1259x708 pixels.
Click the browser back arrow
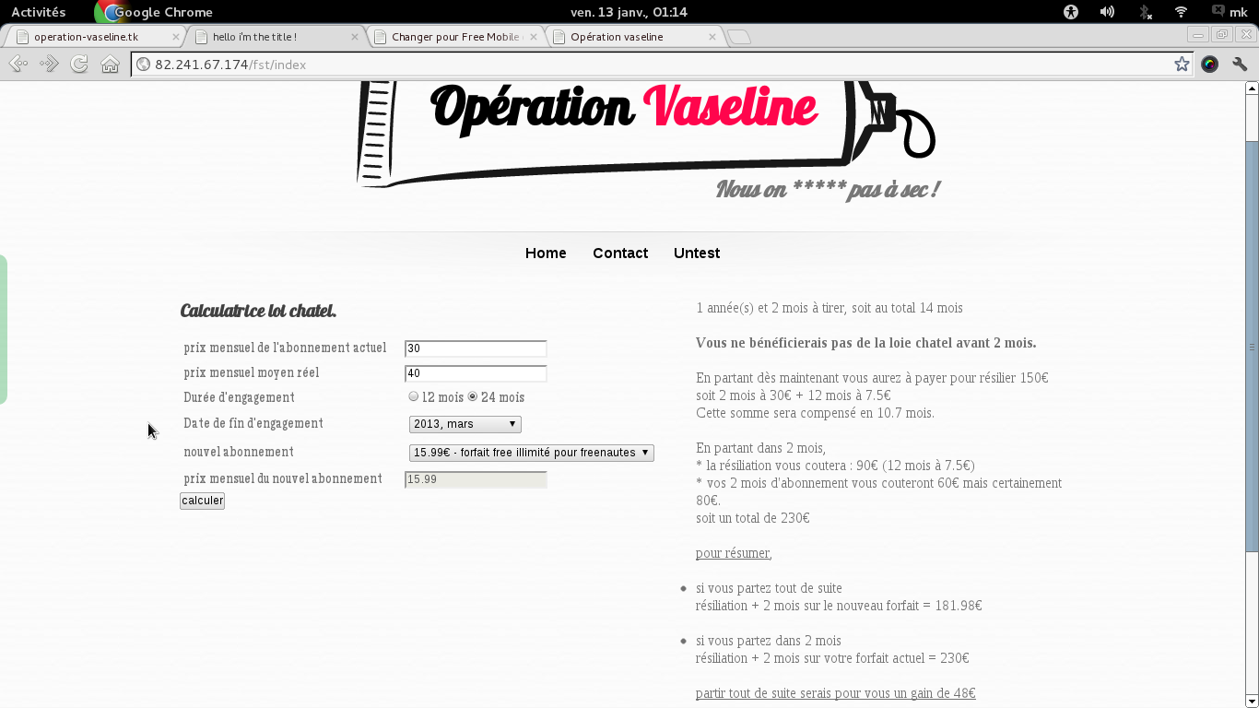(x=18, y=64)
